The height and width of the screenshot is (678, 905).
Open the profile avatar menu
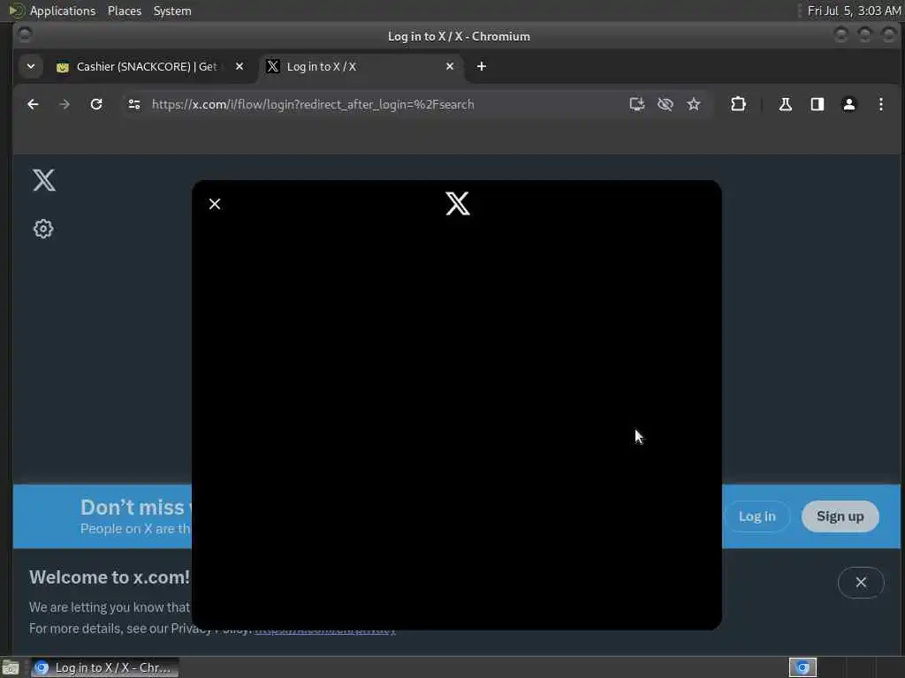(848, 104)
